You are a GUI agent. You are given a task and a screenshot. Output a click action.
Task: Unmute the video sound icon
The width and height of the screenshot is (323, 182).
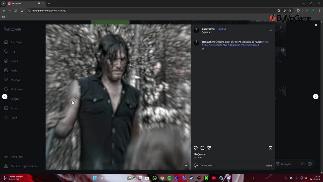(186, 166)
